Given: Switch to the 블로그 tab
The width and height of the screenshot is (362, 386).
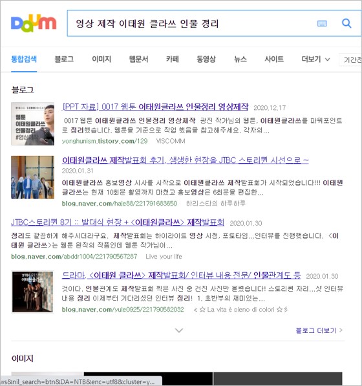Looking at the screenshot, I should tap(64, 59).
